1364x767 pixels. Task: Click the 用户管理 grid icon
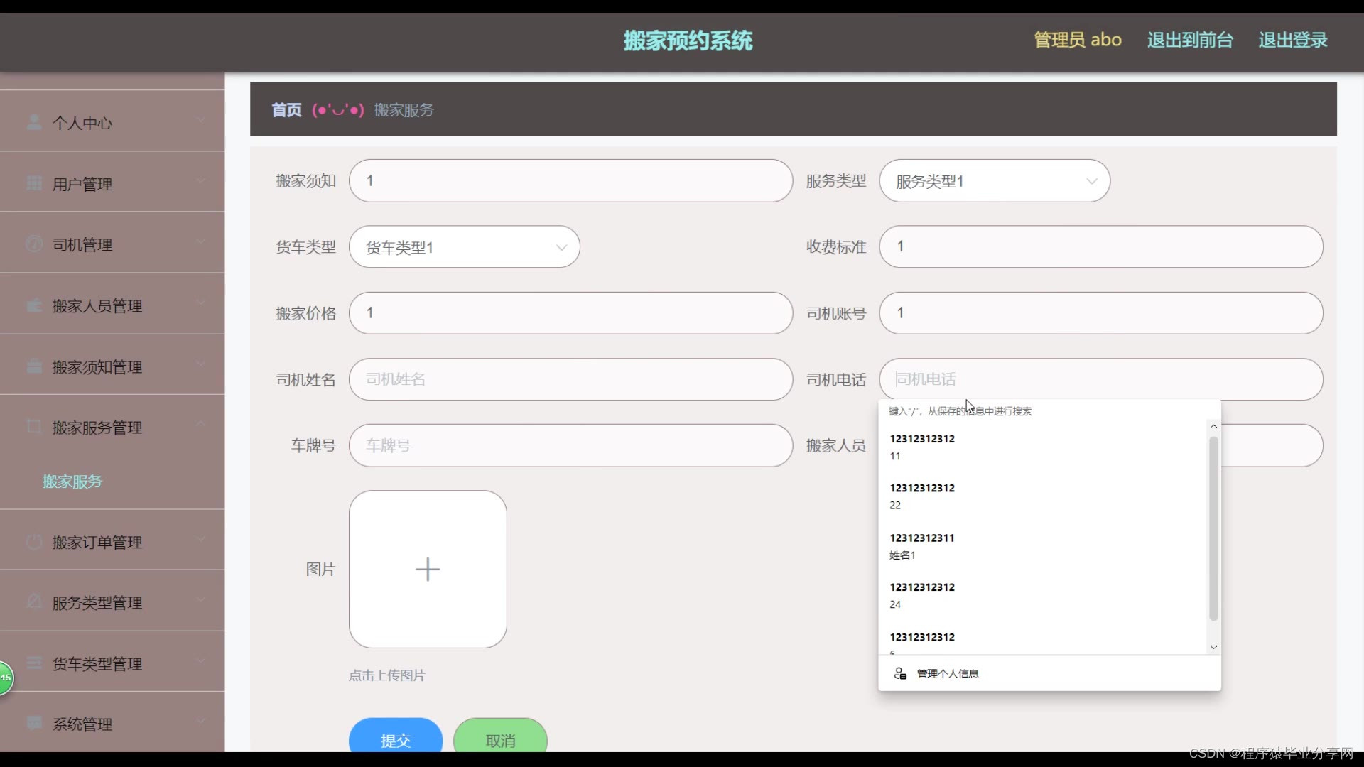(33, 183)
